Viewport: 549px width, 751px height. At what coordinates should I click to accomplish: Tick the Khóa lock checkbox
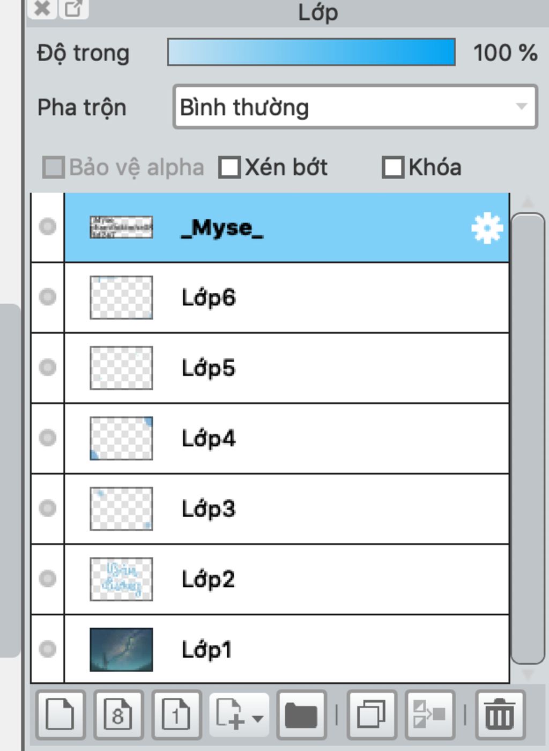pyautogui.click(x=393, y=167)
